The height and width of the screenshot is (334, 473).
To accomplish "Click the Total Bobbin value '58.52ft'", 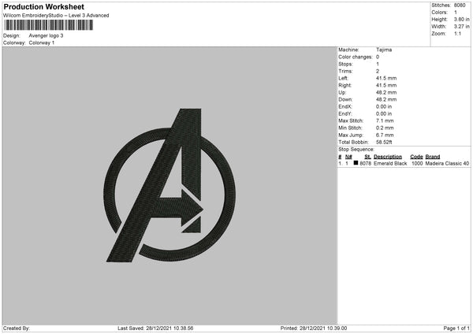I will pyautogui.click(x=384, y=143).
